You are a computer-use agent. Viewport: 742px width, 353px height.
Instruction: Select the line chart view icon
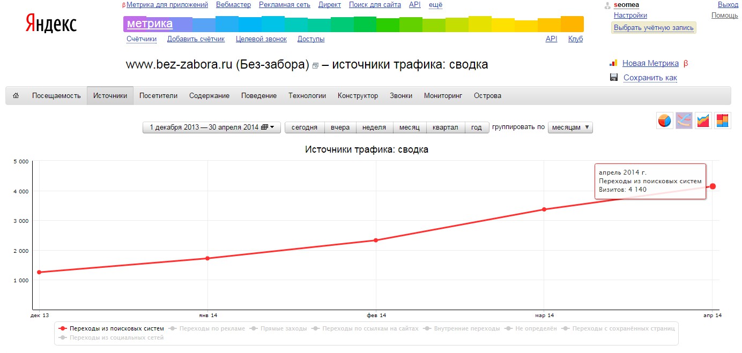point(684,121)
